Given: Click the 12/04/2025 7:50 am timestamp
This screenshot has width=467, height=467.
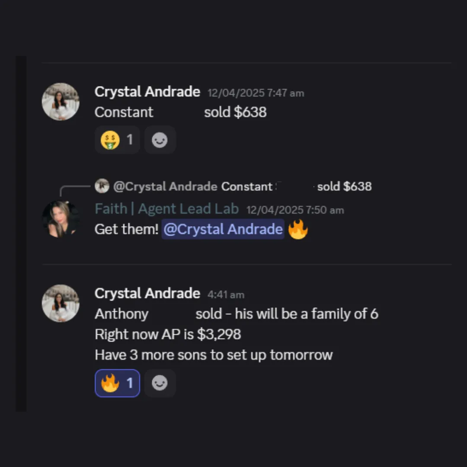Looking at the screenshot, I should pos(295,210).
